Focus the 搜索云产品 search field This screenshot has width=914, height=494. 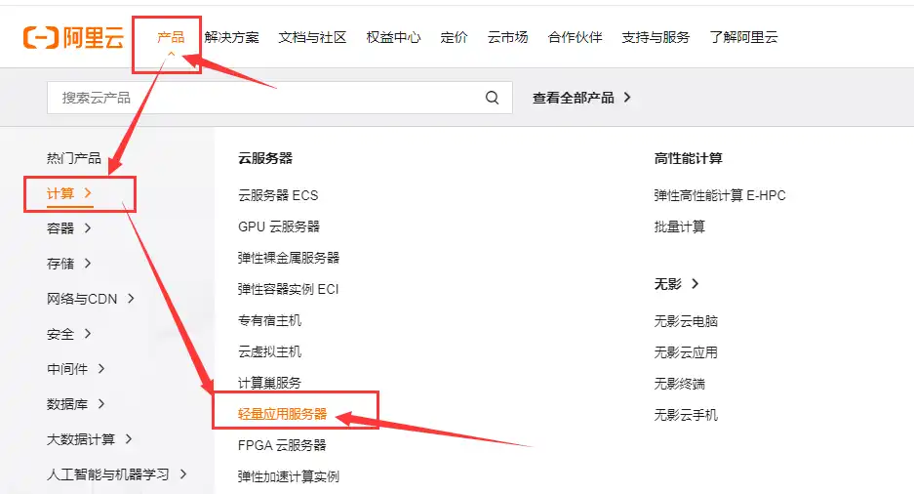280,98
